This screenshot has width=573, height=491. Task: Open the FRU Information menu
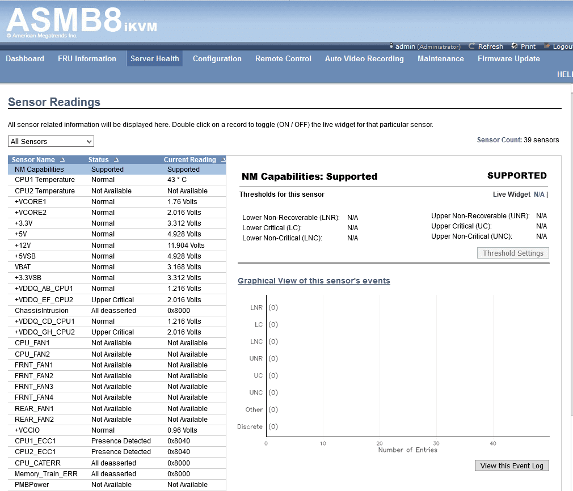pos(87,58)
